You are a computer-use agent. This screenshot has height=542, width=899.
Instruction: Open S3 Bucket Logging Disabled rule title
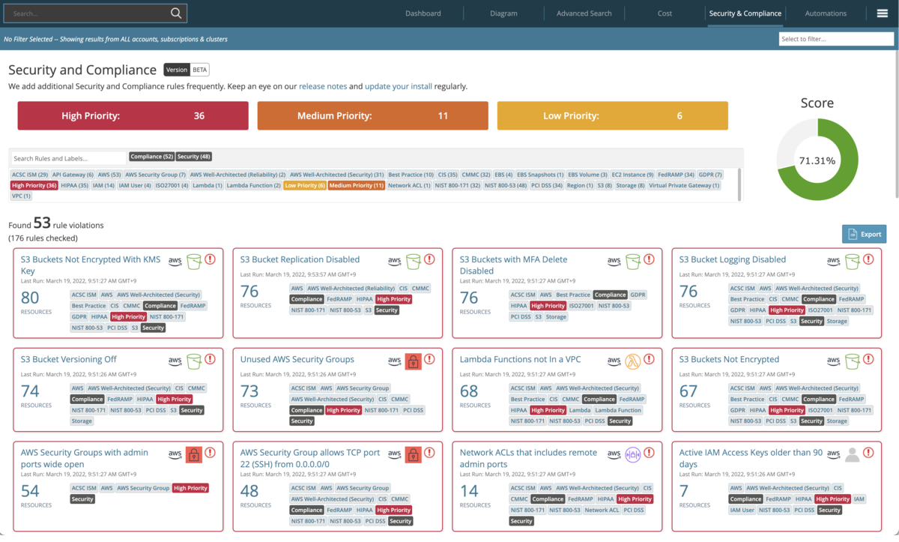pyautogui.click(x=733, y=259)
